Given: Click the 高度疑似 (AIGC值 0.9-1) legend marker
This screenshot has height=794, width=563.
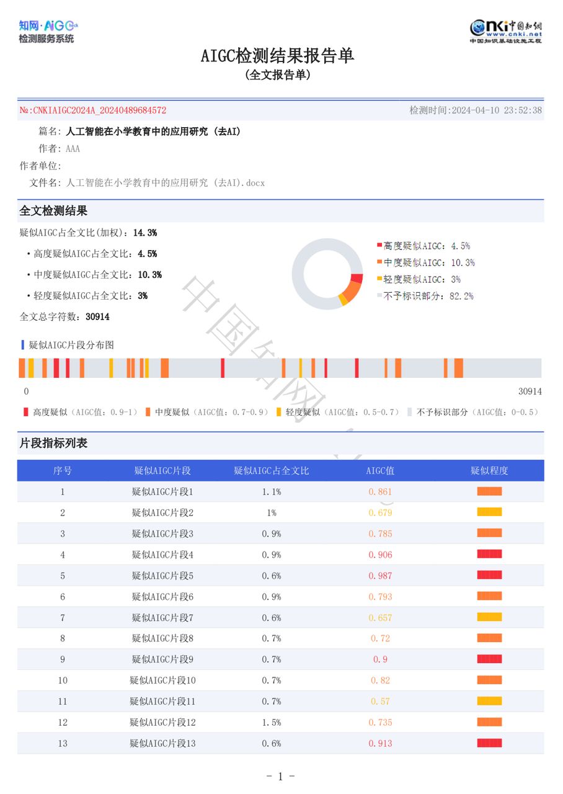Looking at the screenshot, I should [x=26, y=412].
